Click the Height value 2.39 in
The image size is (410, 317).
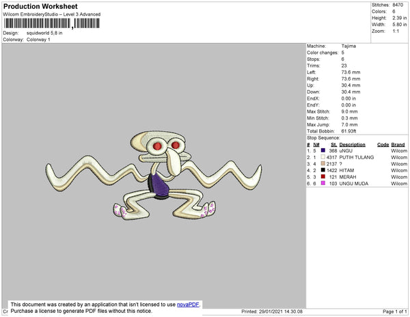click(x=400, y=18)
